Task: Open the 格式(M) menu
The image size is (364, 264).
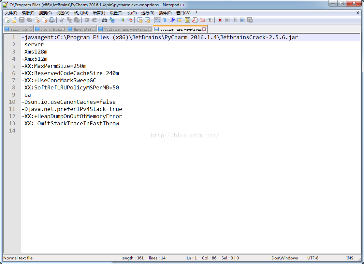Action: click(x=81, y=13)
